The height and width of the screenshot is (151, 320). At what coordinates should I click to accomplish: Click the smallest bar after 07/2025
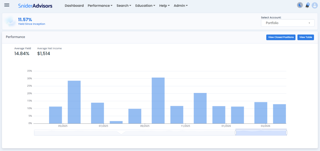tap(116, 122)
